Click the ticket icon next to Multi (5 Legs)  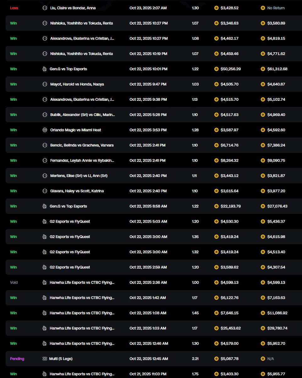[x=45, y=359]
